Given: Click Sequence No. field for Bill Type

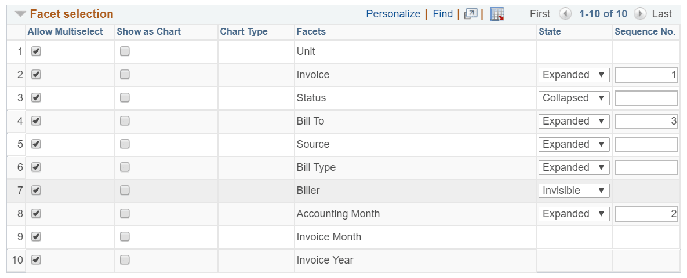Looking at the screenshot, I should pyautogui.click(x=646, y=167).
